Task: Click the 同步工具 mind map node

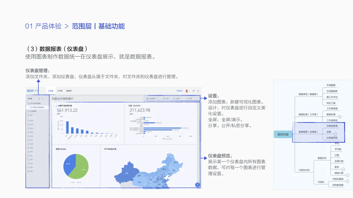Action: 331,103
